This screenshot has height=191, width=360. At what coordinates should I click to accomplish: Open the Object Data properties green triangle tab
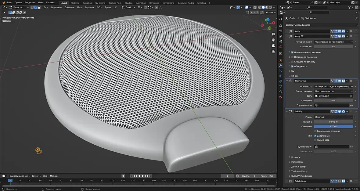281,86
